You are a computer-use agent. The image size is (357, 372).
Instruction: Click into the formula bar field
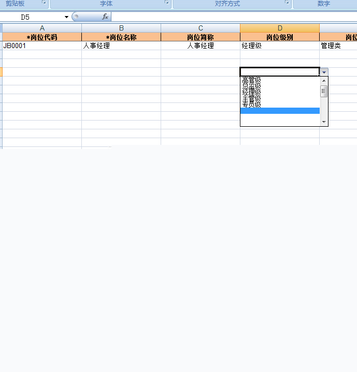point(234,17)
